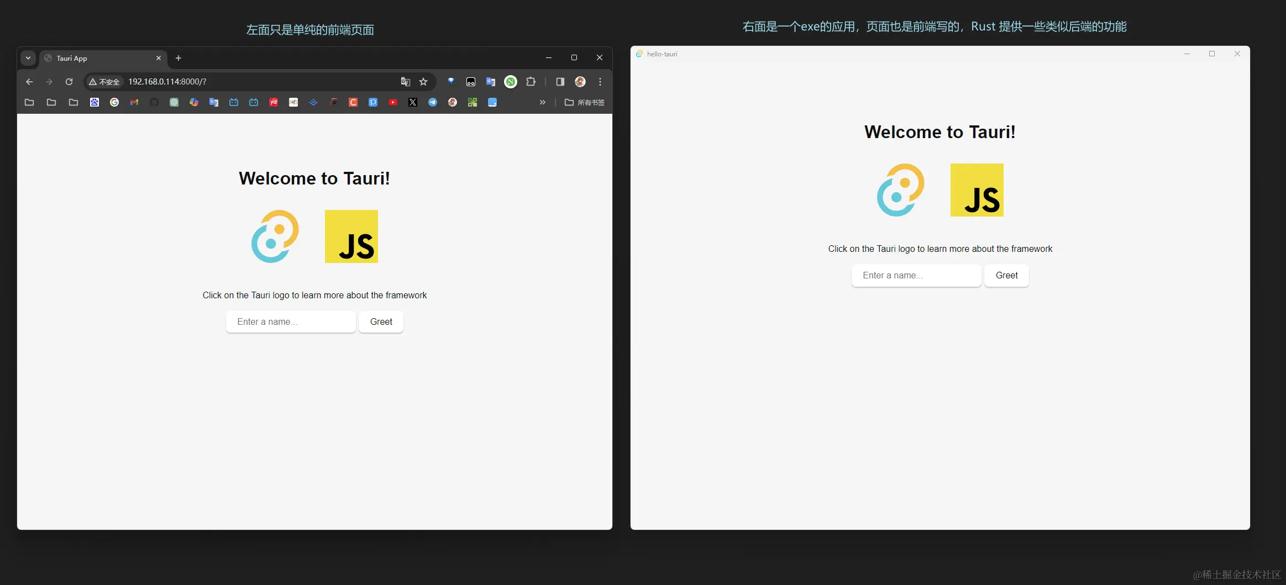Open the Google Translate extension in toolbar

490,82
